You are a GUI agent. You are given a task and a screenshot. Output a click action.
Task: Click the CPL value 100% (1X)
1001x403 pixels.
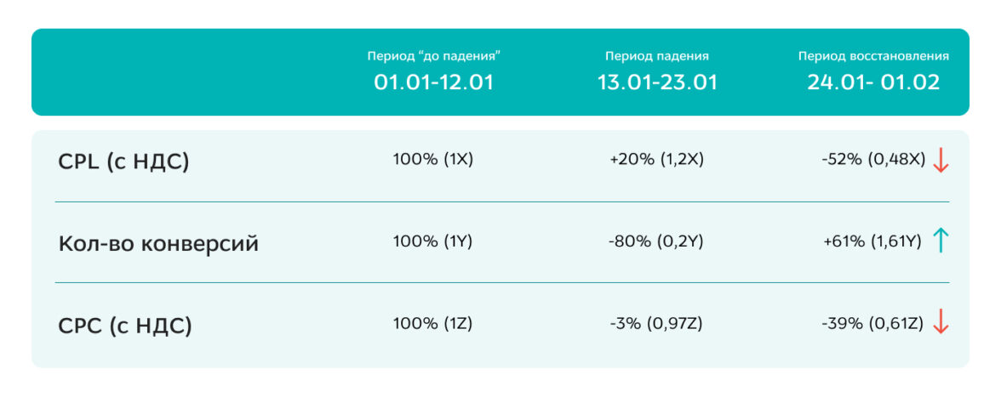click(432, 160)
